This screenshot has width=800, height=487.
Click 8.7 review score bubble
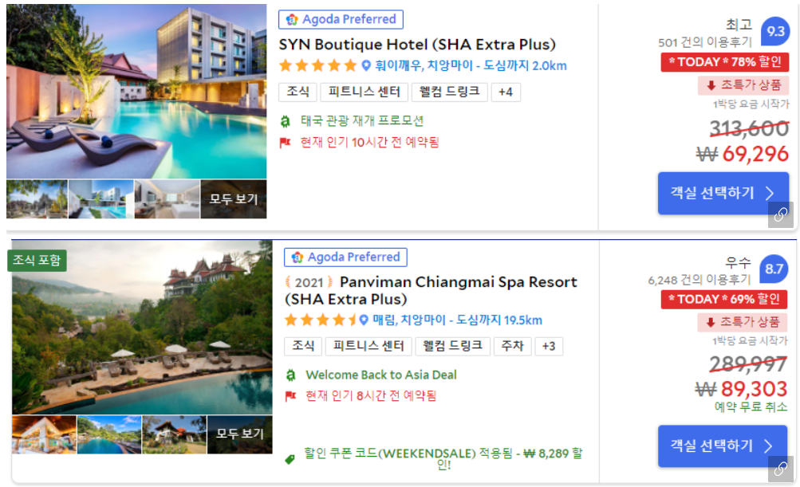click(774, 269)
